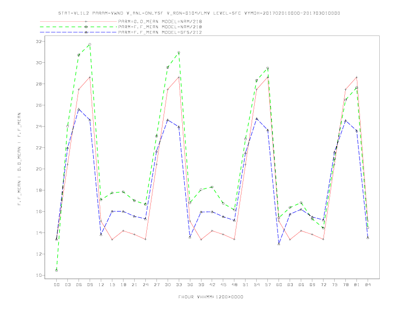Screen dimensions: 401x310
Task: Click the x-axis forecast hour label 66
Action: click(301, 285)
